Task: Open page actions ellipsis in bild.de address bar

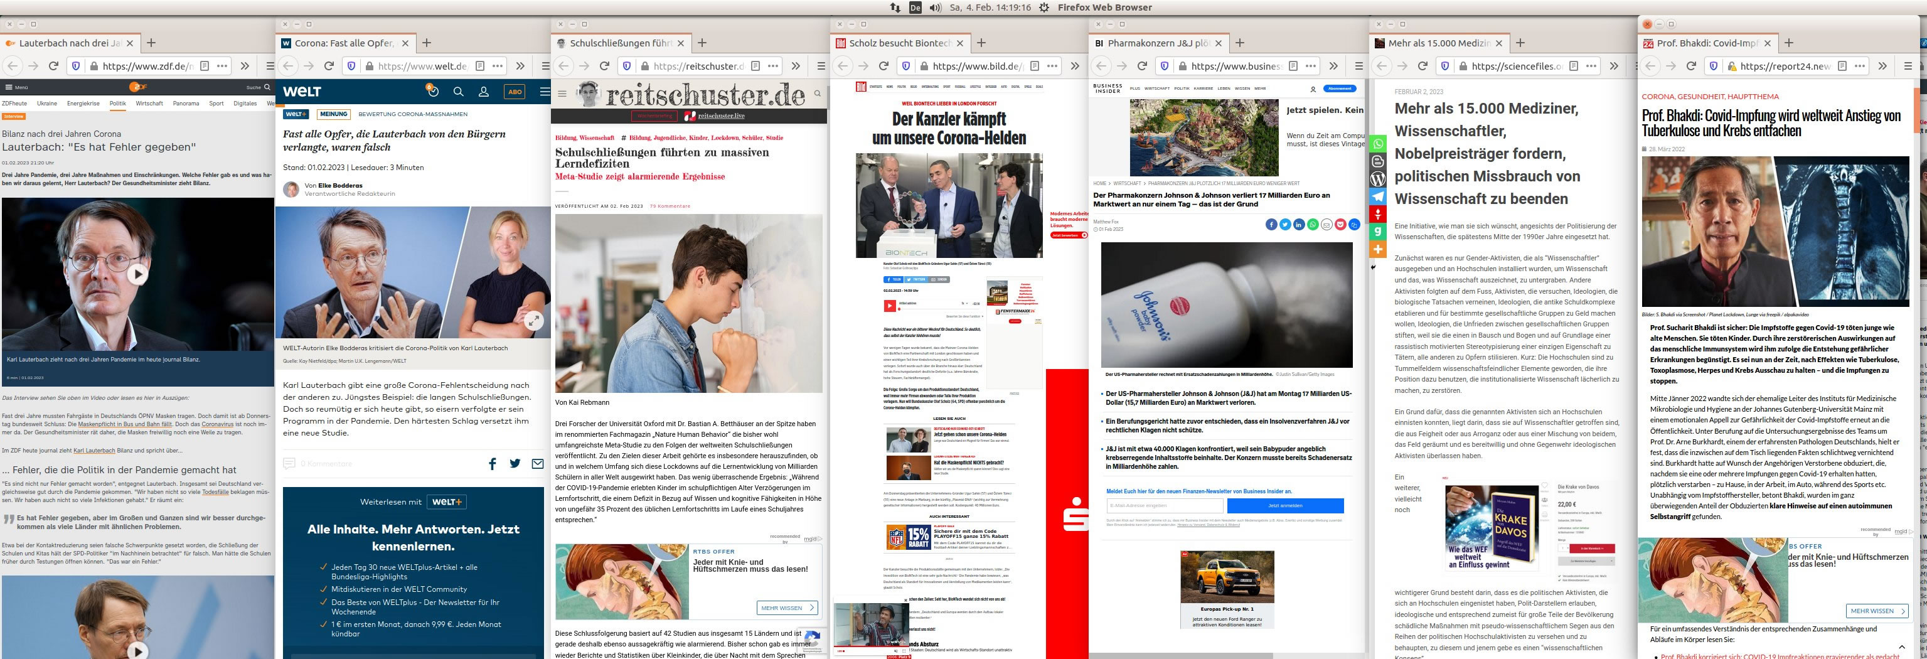Action: tap(1052, 66)
